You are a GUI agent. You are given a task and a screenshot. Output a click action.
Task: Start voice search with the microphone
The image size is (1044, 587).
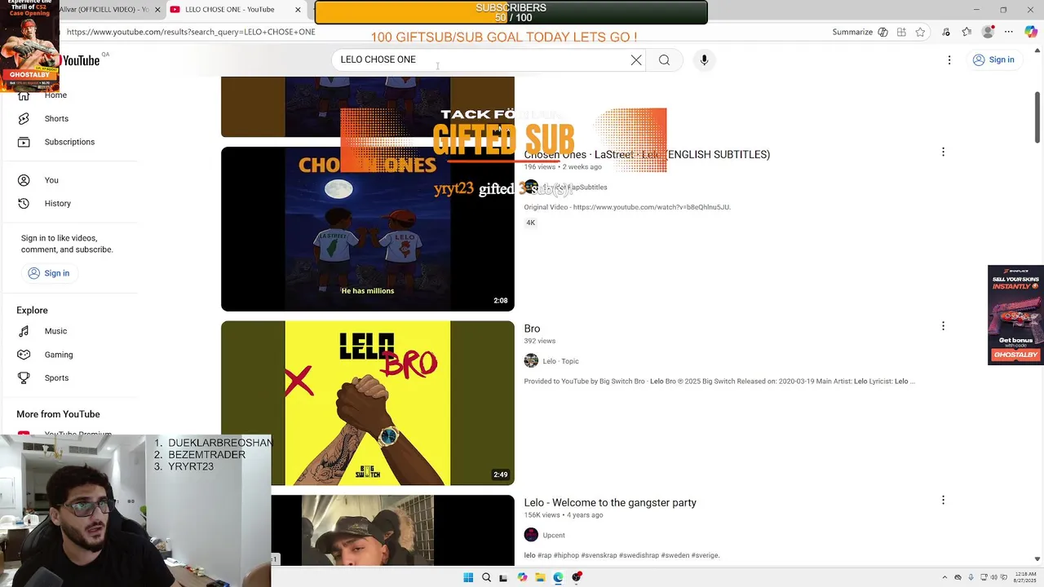click(704, 60)
